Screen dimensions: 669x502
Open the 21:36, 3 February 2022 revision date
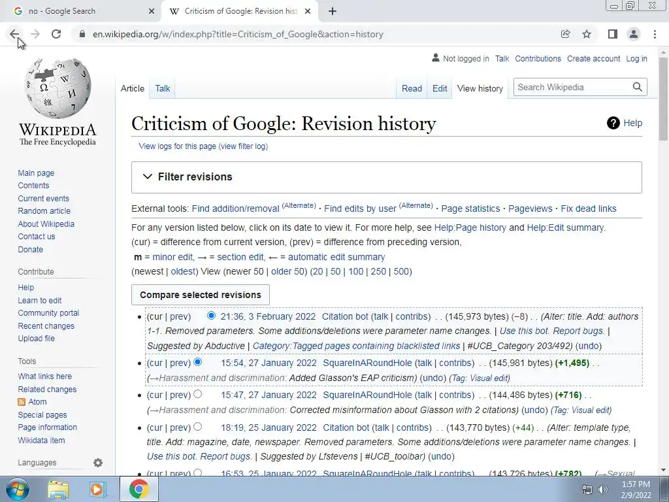click(x=268, y=316)
